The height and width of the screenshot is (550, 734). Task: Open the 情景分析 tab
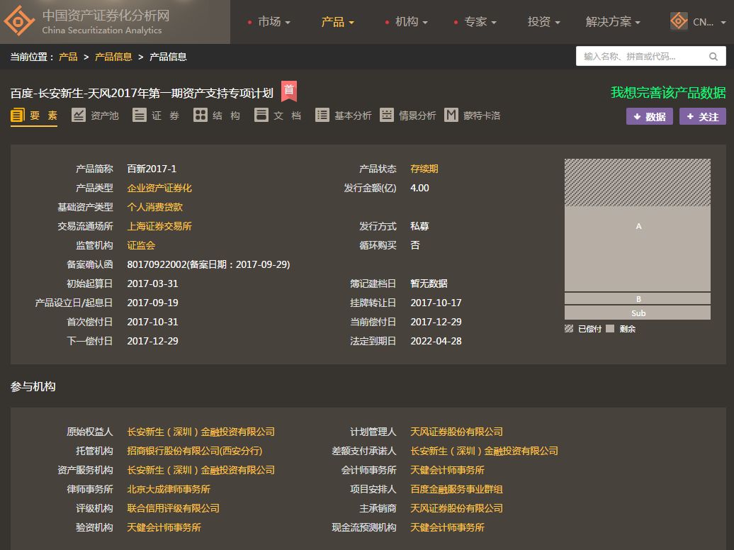point(408,116)
